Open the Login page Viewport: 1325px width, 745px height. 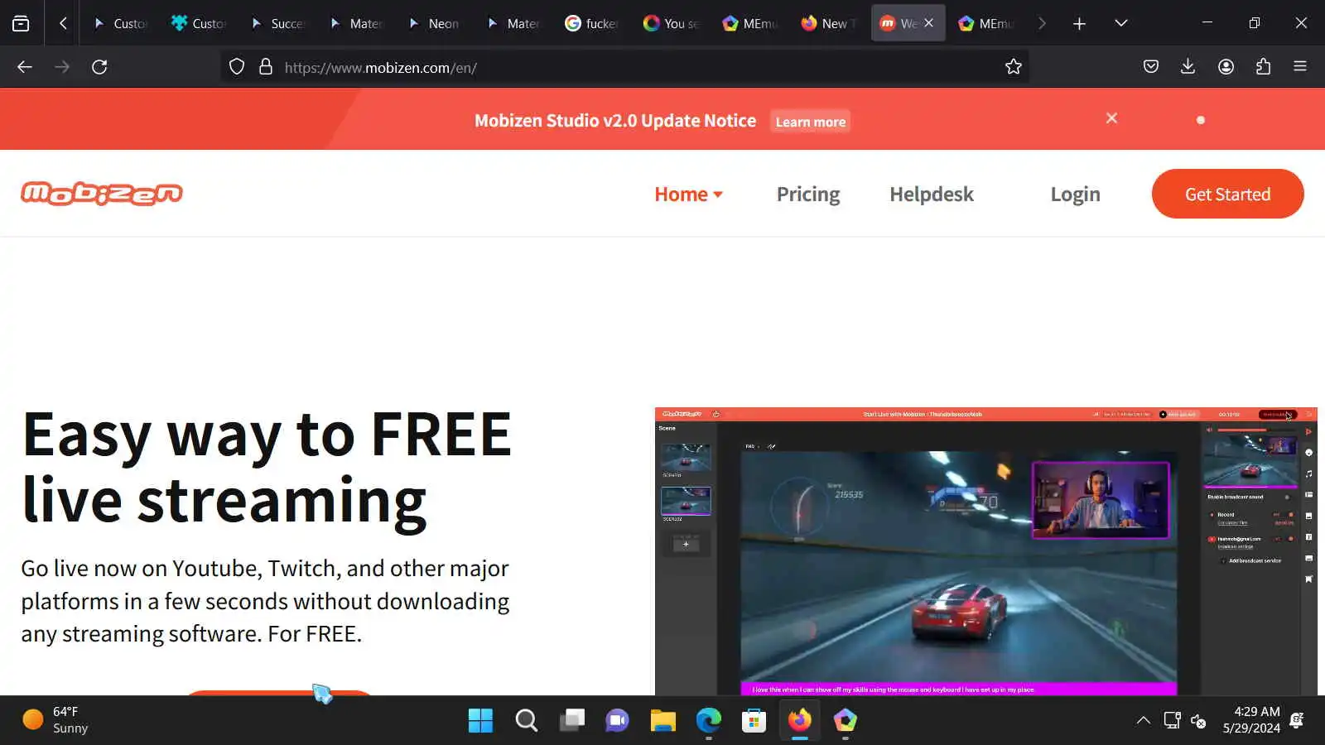(x=1075, y=195)
